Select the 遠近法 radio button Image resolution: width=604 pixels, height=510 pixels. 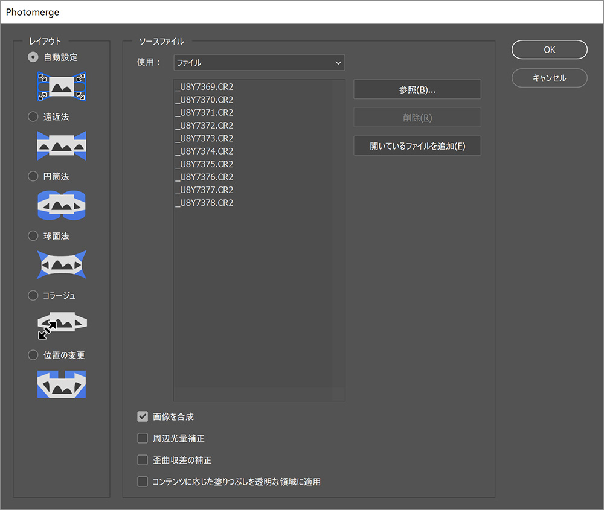click(33, 116)
